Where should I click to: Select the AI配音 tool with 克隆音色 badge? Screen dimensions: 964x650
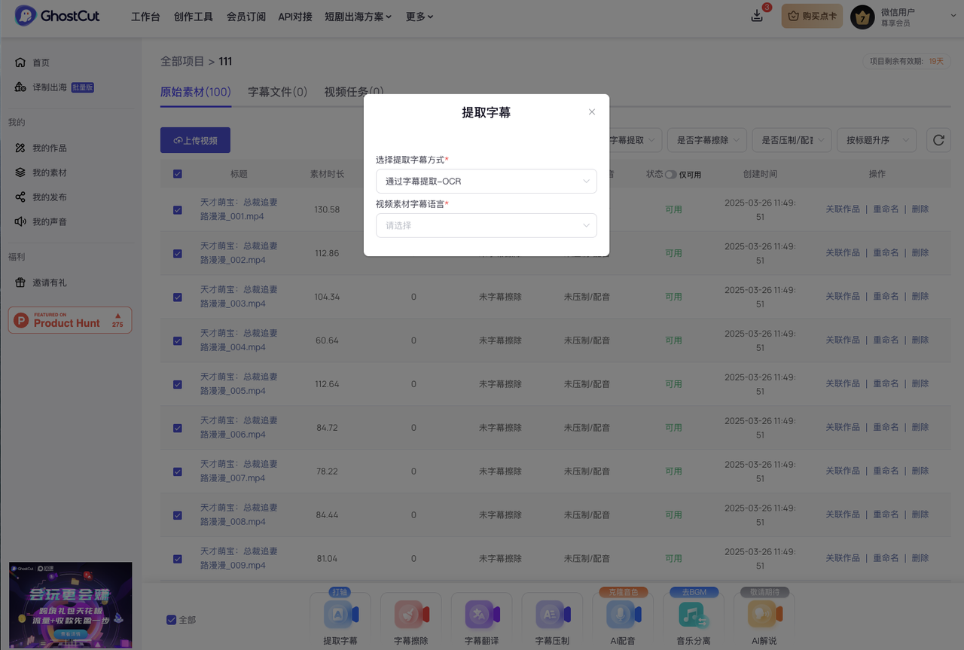click(623, 619)
